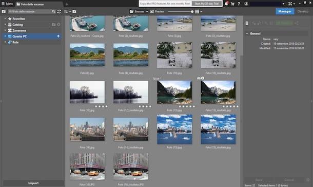This screenshot has width=313, height=187.
Task: Open the Catalog settings gear icon
Action: coord(58,24)
